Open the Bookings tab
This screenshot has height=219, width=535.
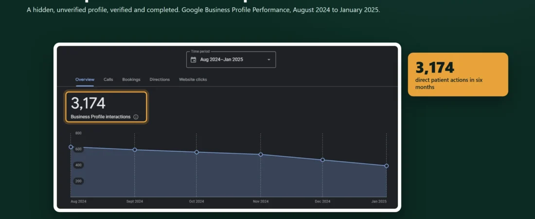pos(131,80)
